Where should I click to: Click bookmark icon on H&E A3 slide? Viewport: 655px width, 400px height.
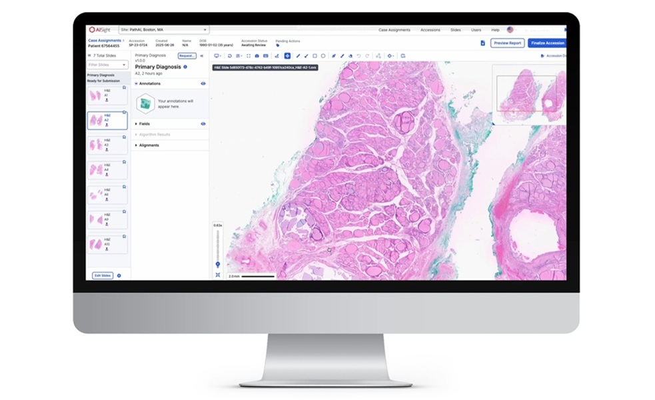[x=124, y=137]
